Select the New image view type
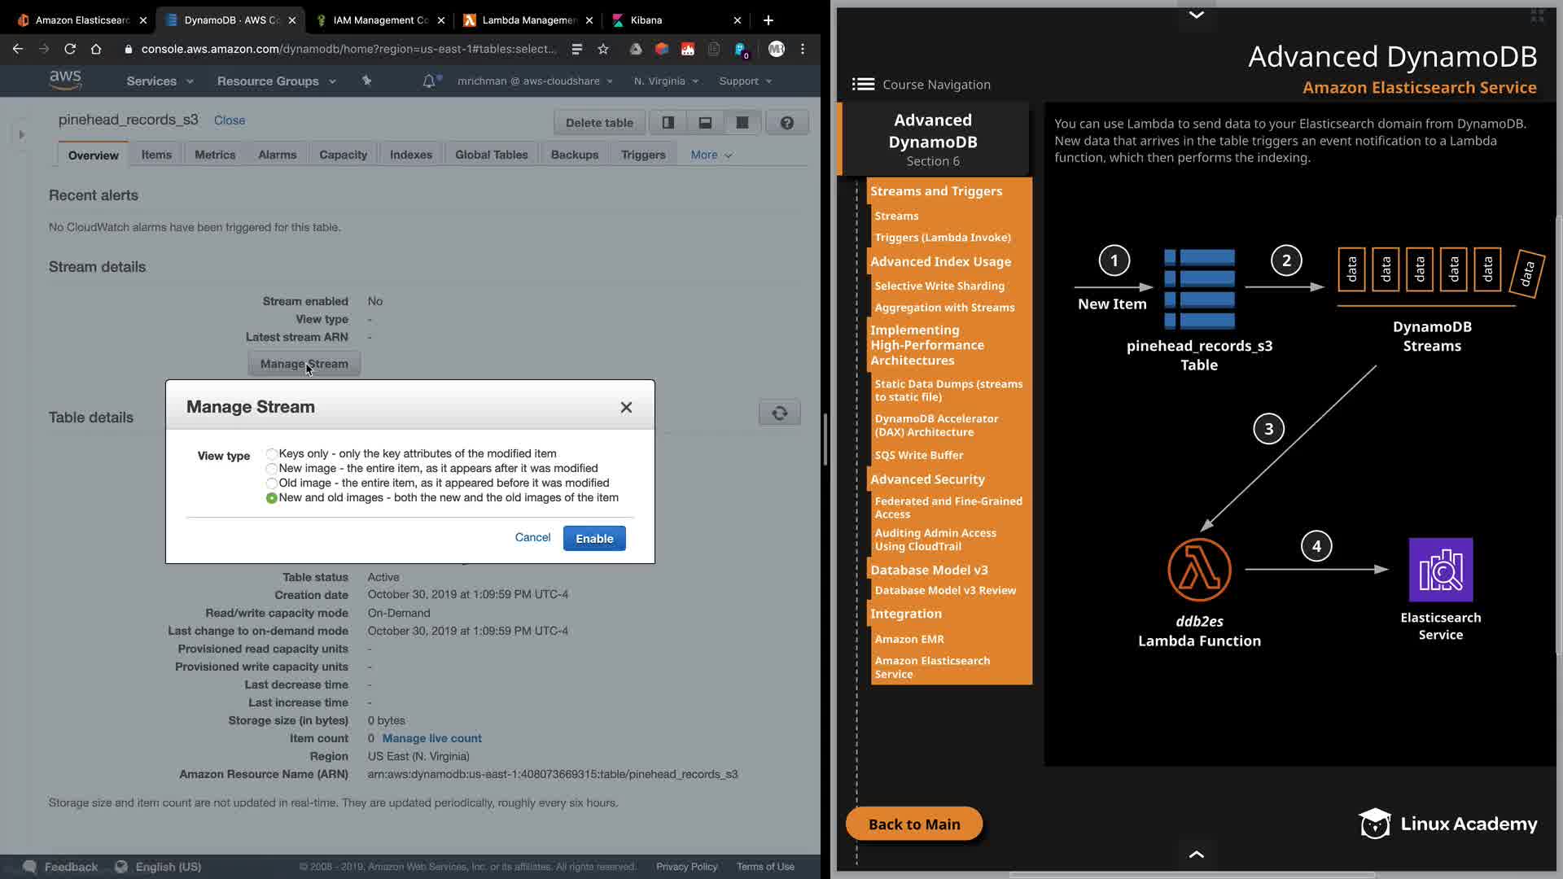The image size is (1563, 879). (x=272, y=469)
